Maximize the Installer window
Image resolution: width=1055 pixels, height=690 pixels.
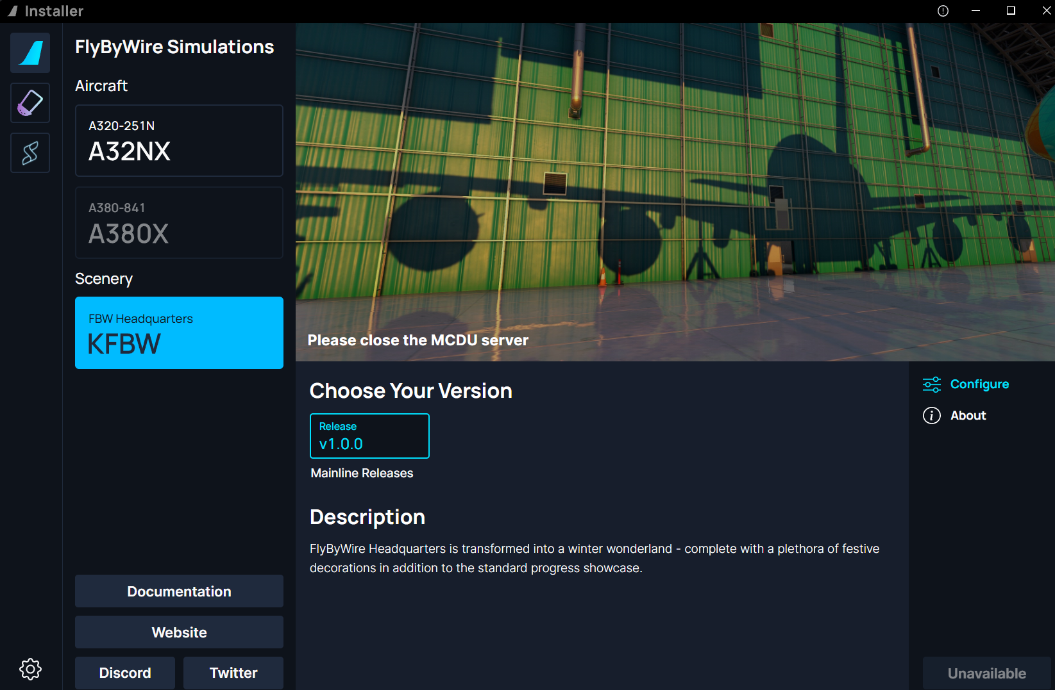(x=1011, y=11)
